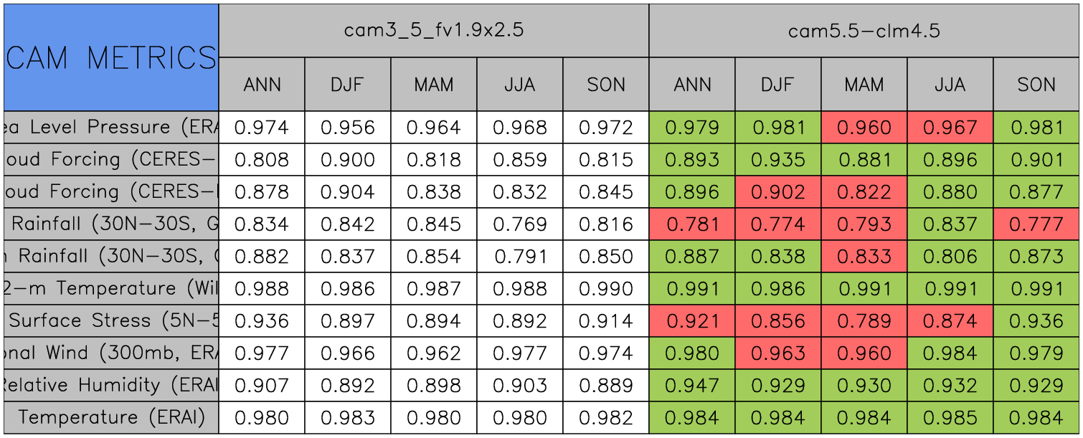Click the green cell showing 0.947
1083x438 pixels.
pyautogui.click(x=692, y=386)
